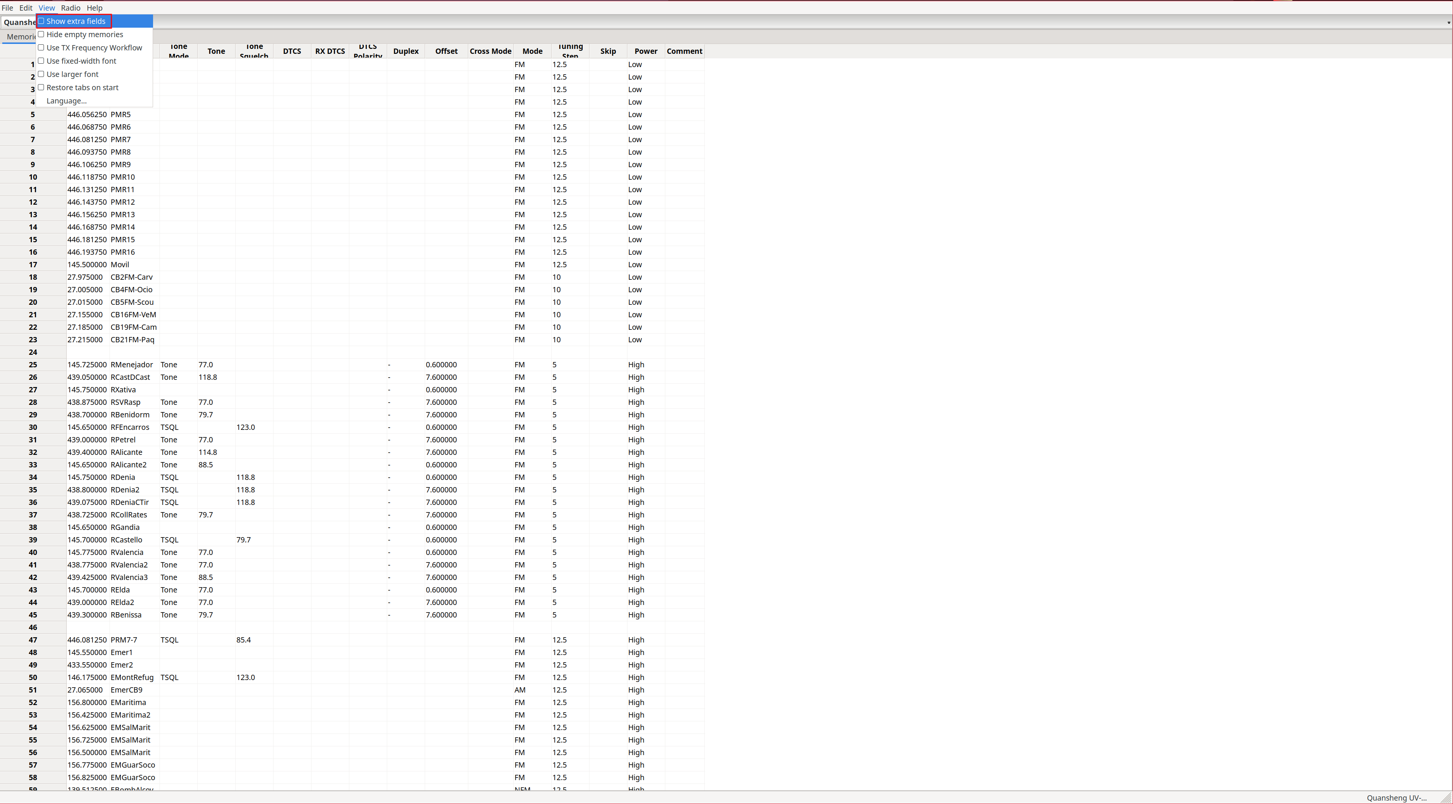Check Use fixed-width font

tap(81, 61)
